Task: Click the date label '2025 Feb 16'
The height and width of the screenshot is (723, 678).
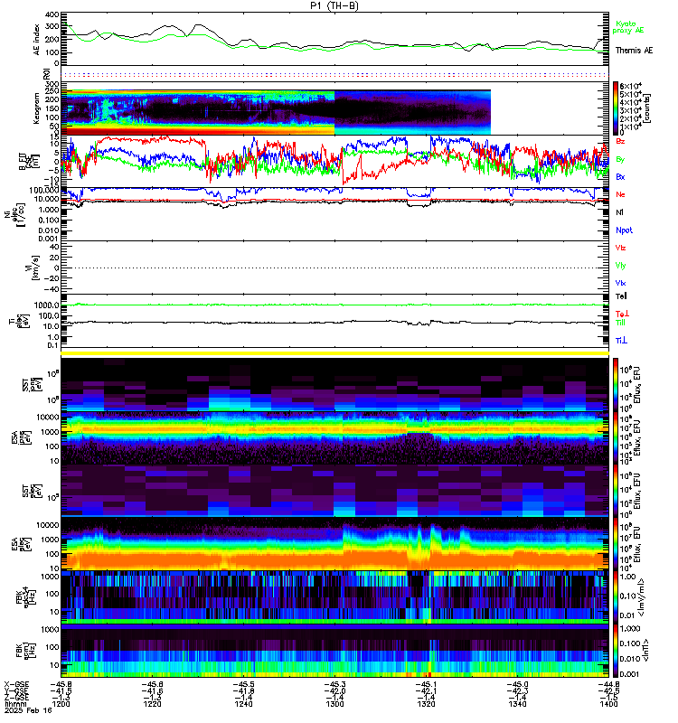Action: coord(29,710)
